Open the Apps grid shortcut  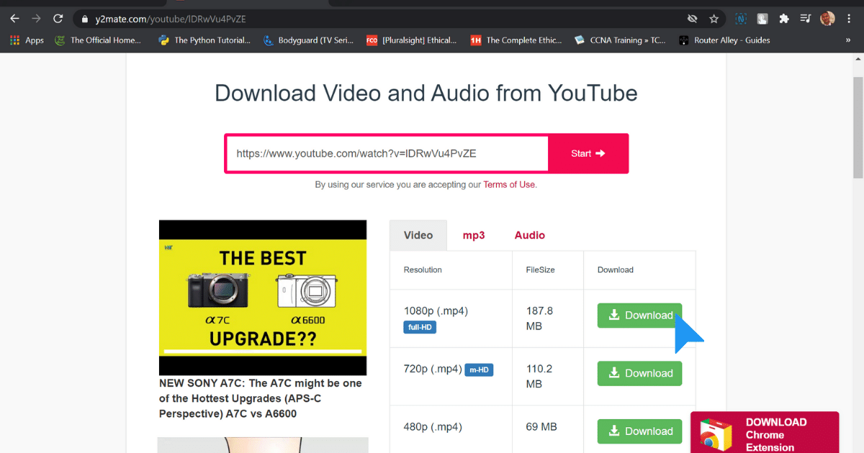[x=27, y=40]
